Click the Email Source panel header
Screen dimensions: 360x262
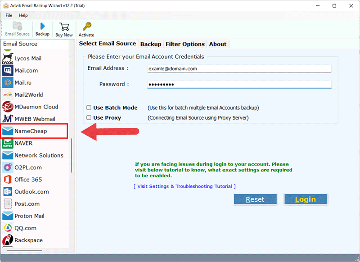(x=20, y=44)
